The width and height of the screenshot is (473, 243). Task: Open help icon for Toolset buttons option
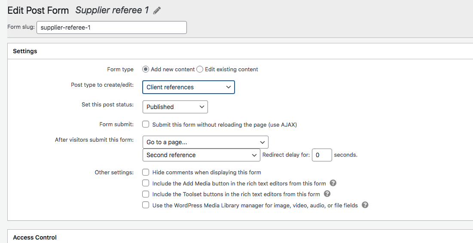tap(327, 194)
